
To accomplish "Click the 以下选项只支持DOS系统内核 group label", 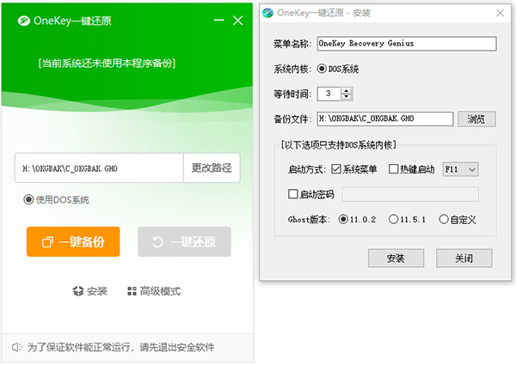I will click(339, 145).
